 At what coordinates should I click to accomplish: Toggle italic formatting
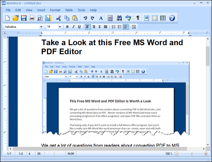click(x=73, y=27)
